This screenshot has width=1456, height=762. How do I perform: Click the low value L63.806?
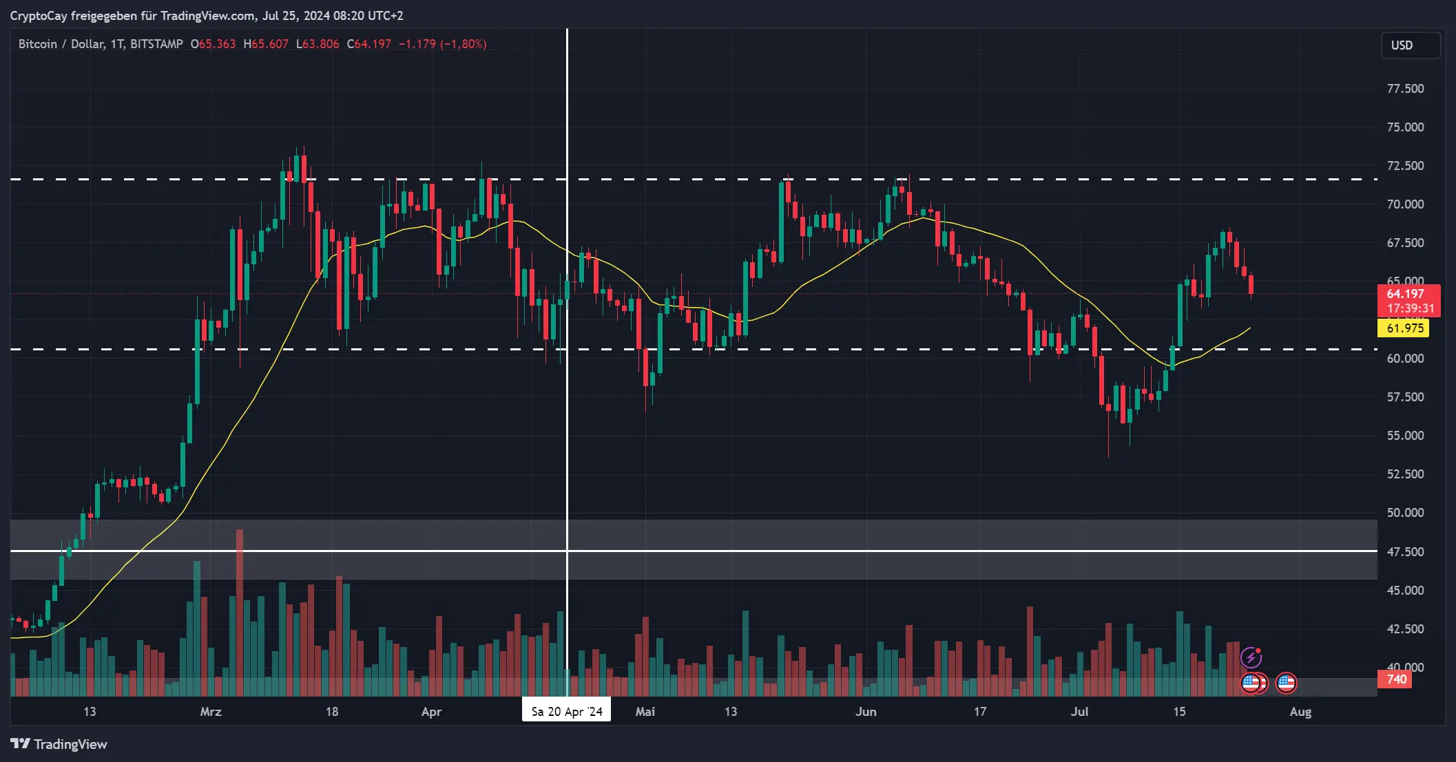click(x=318, y=44)
